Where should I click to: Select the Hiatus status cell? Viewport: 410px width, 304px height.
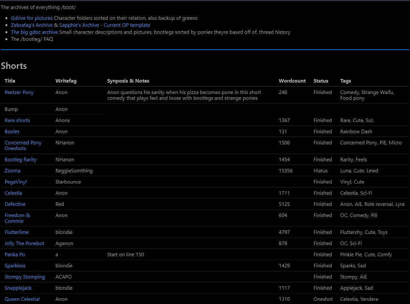(x=320, y=171)
